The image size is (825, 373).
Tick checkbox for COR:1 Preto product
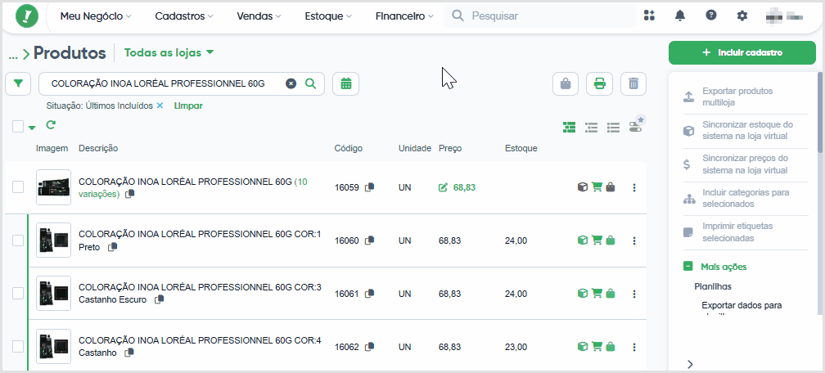coord(18,240)
